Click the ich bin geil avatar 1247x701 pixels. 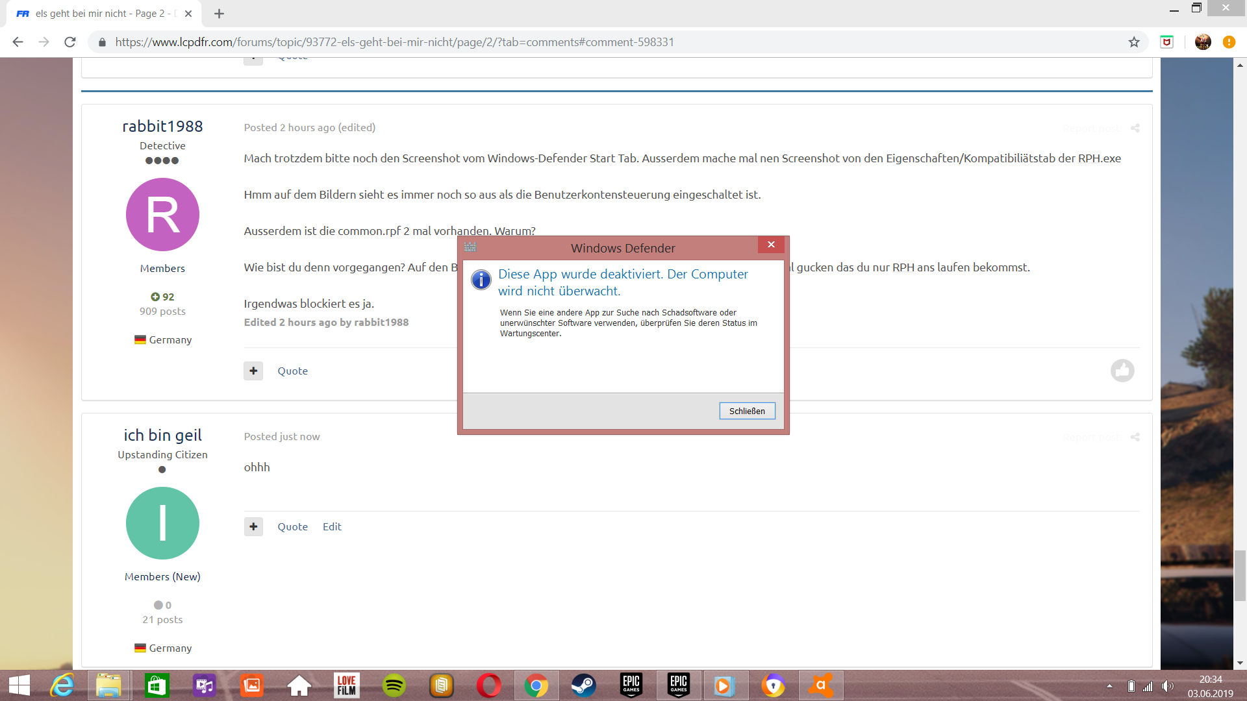tap(162, 523)
